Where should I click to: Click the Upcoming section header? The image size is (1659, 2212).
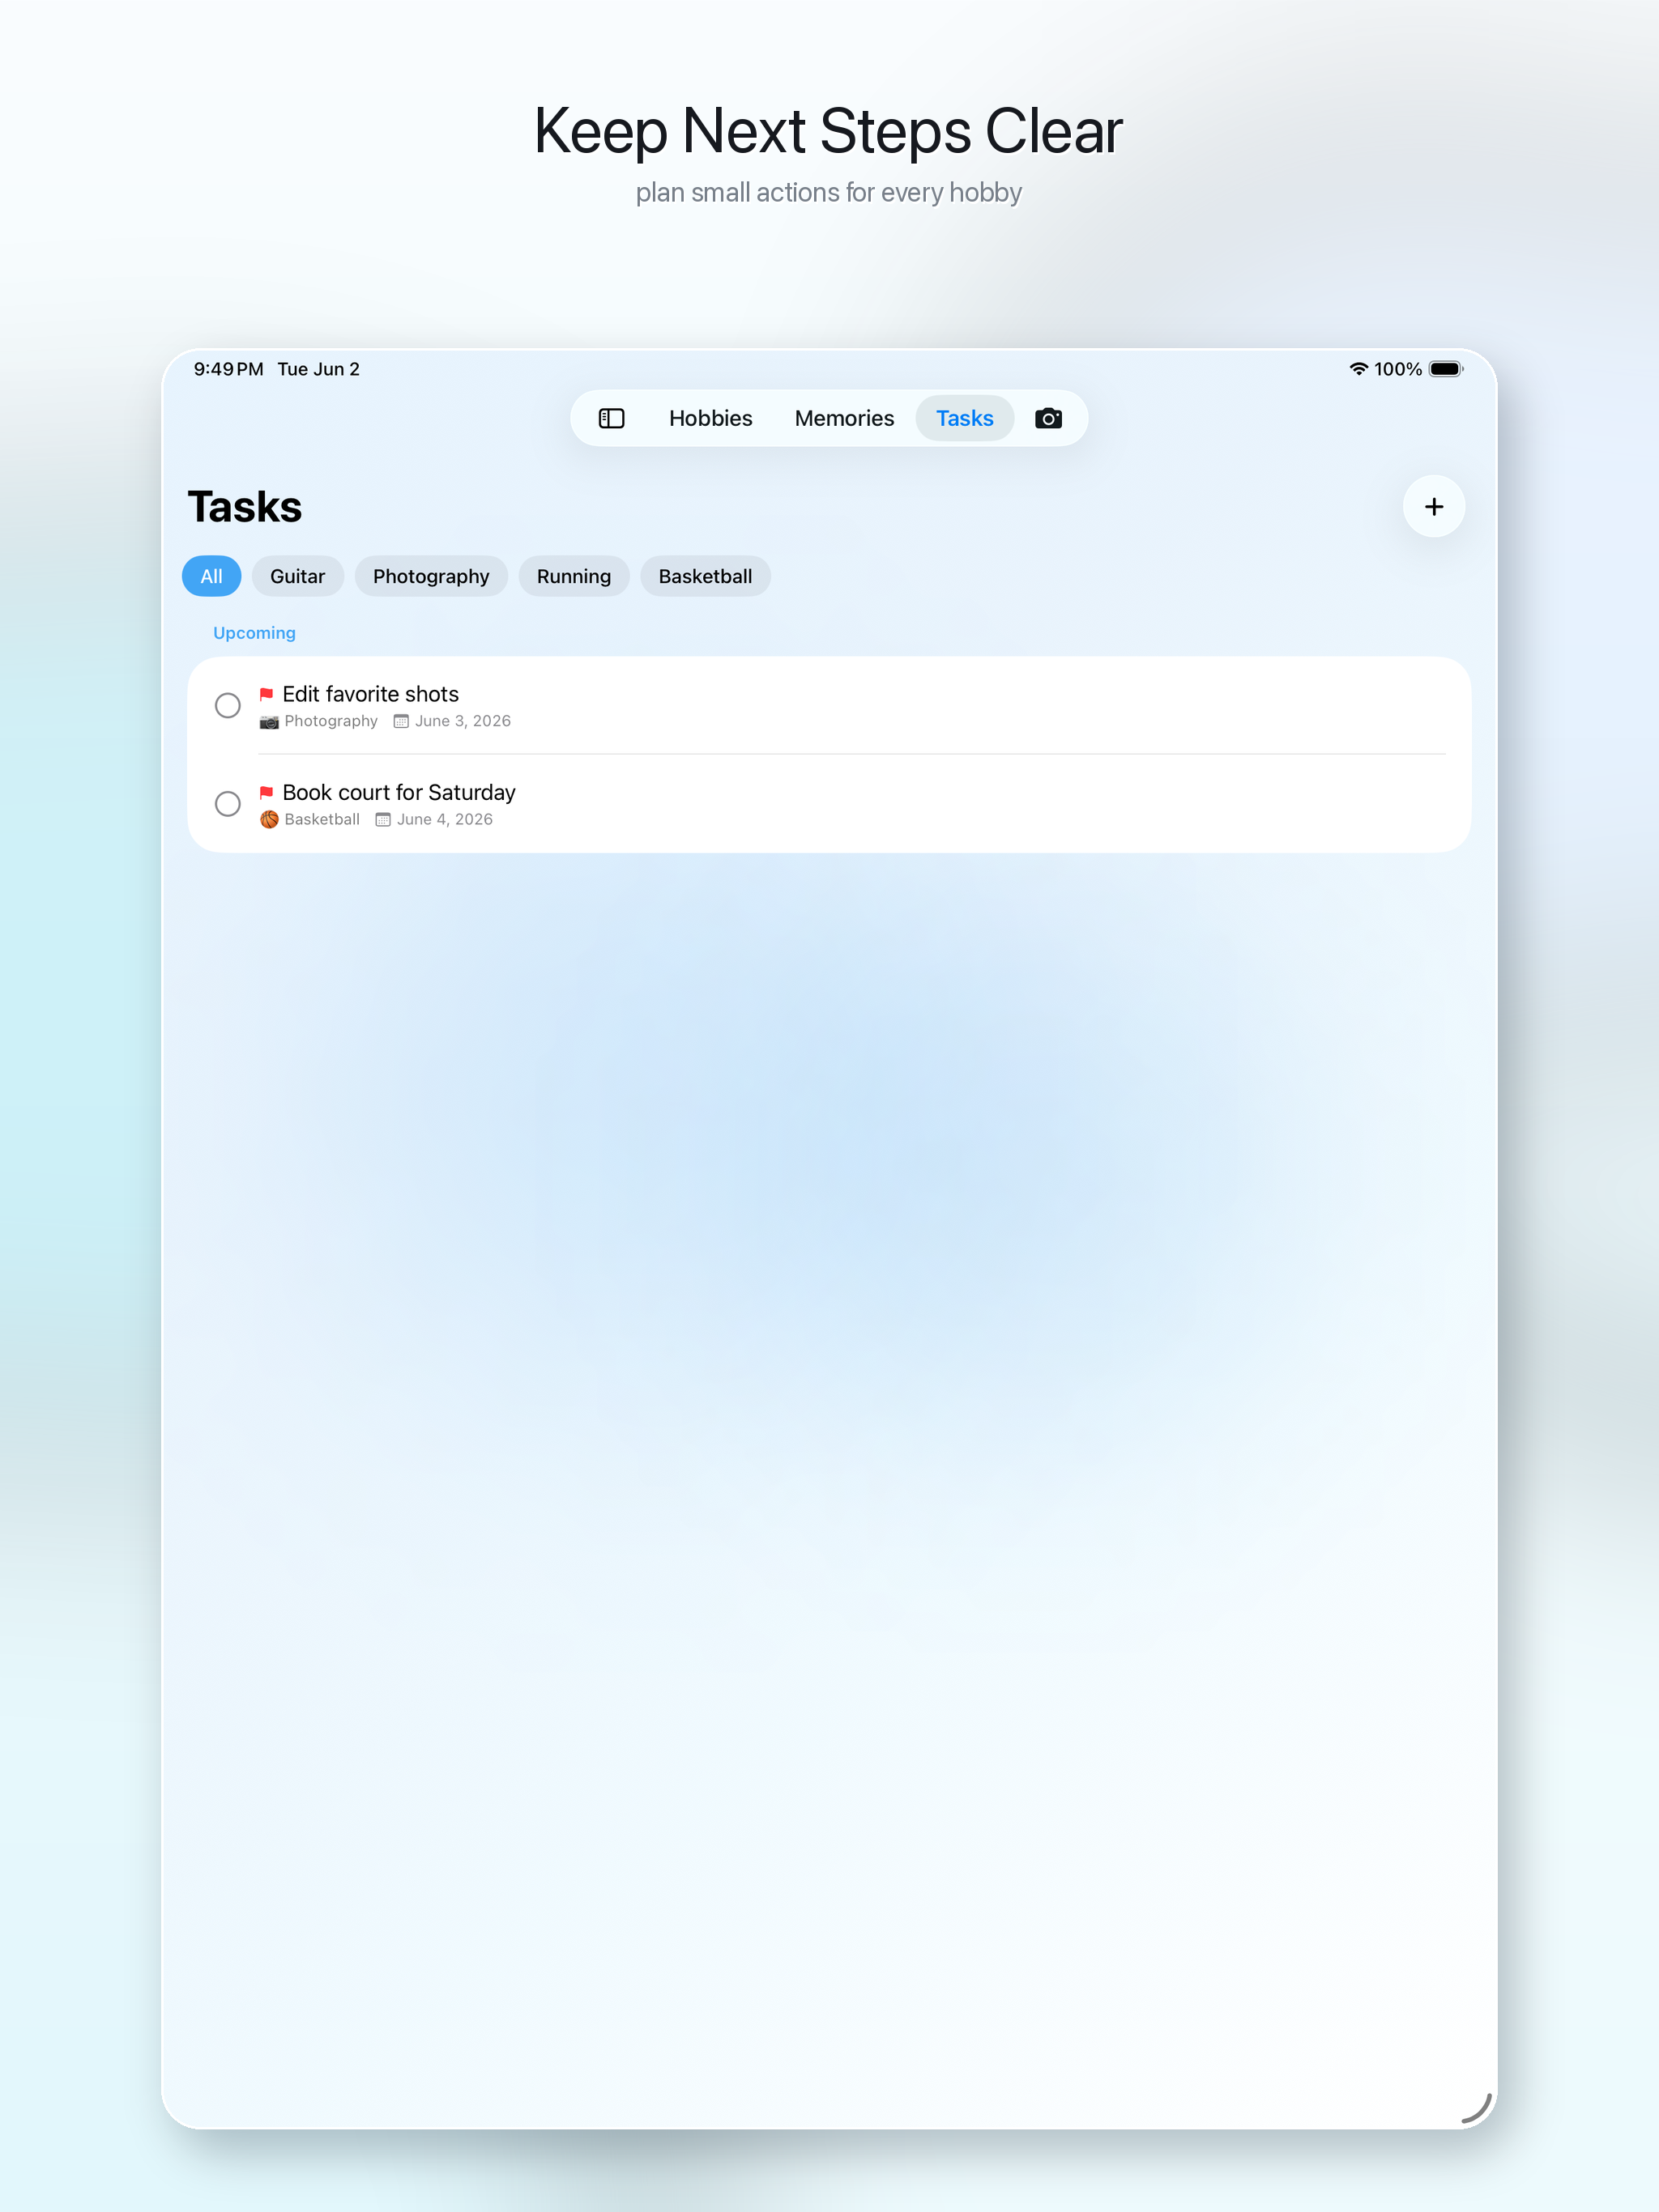[254, 633]
